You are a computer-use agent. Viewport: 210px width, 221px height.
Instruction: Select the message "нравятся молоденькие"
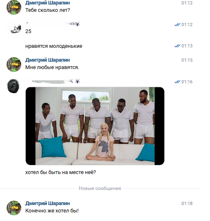(x=54, y=46)
